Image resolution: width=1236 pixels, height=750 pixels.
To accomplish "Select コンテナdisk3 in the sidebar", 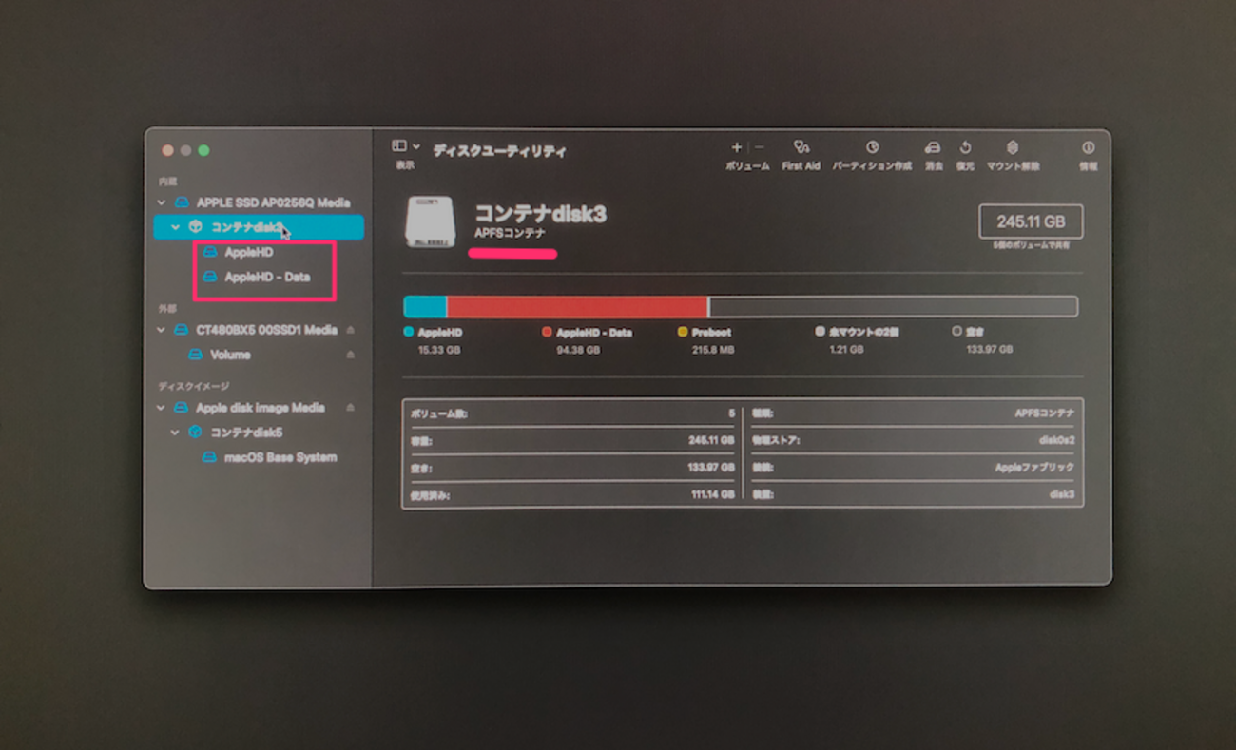I will [259, 227].
